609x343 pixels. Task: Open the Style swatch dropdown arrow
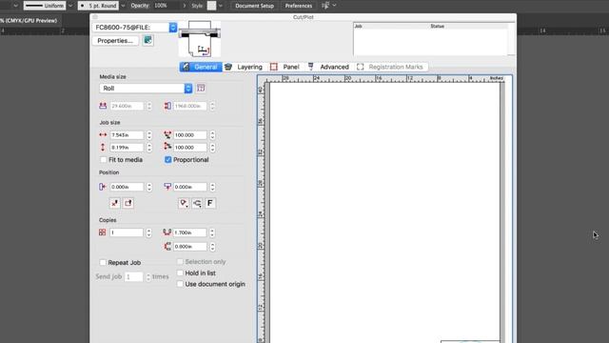pos(221,6)
